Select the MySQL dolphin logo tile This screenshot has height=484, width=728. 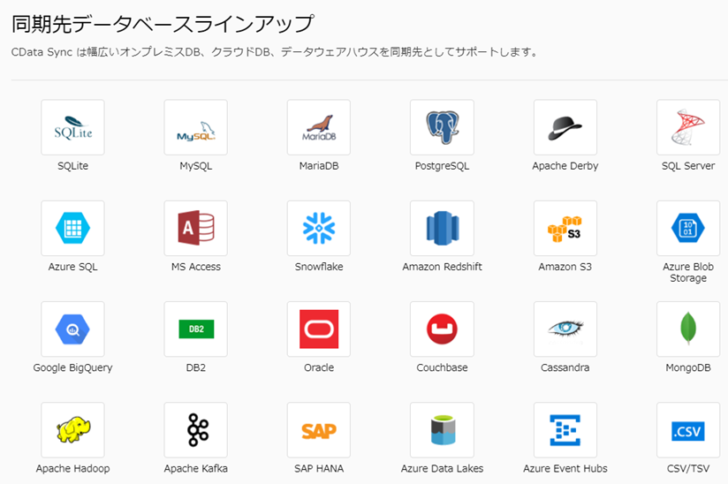point(196,127)
